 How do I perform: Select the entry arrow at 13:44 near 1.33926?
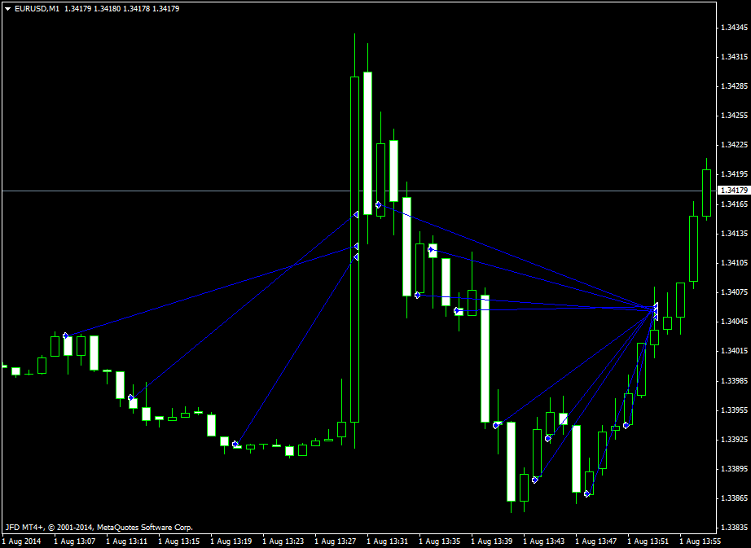[x=548, y=438]
